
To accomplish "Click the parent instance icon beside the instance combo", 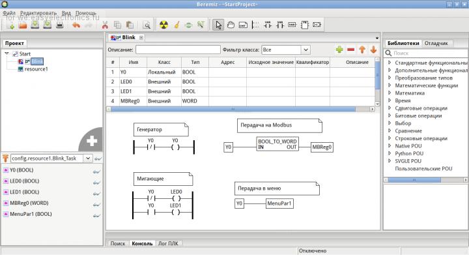I will point(5,158).
